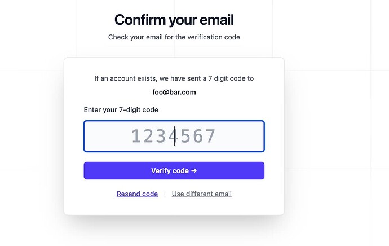Screen dimensions: 389x246
Task: Click the word email in Use different email
Action: [222, 194]
